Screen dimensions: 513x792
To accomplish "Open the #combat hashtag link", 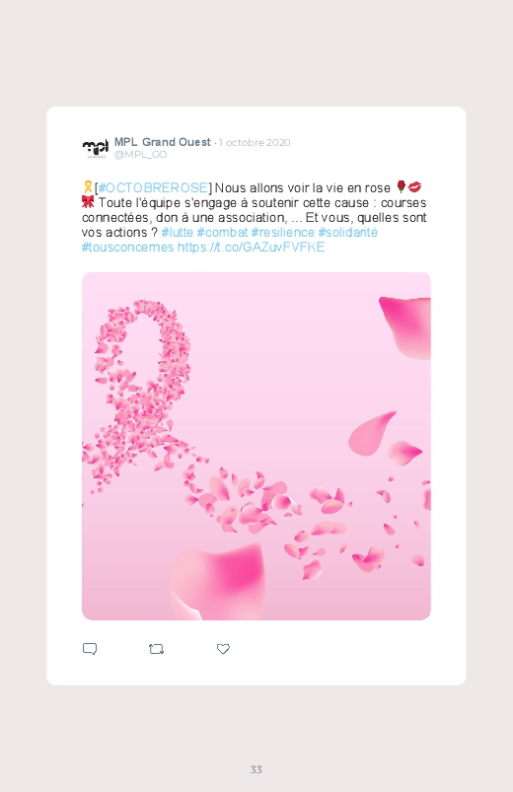I will coord(222,233).
